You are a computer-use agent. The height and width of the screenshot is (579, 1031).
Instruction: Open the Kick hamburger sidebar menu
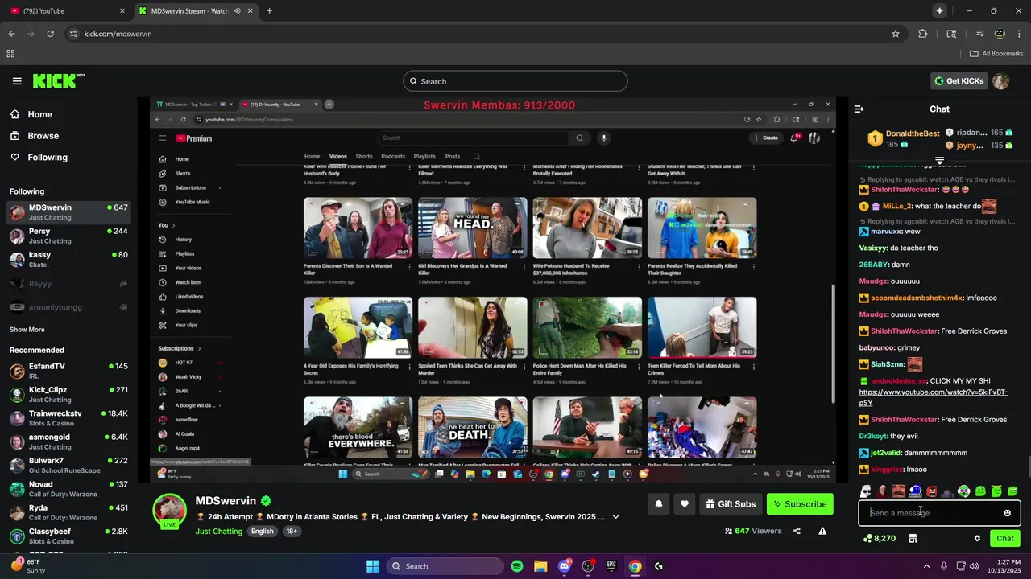point(17,80)
